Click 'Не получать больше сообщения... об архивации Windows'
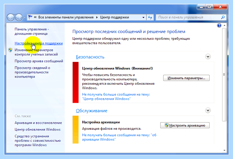The height and width of the screenshot is (159, 233). pyautogui.click(x=119, y=137)
